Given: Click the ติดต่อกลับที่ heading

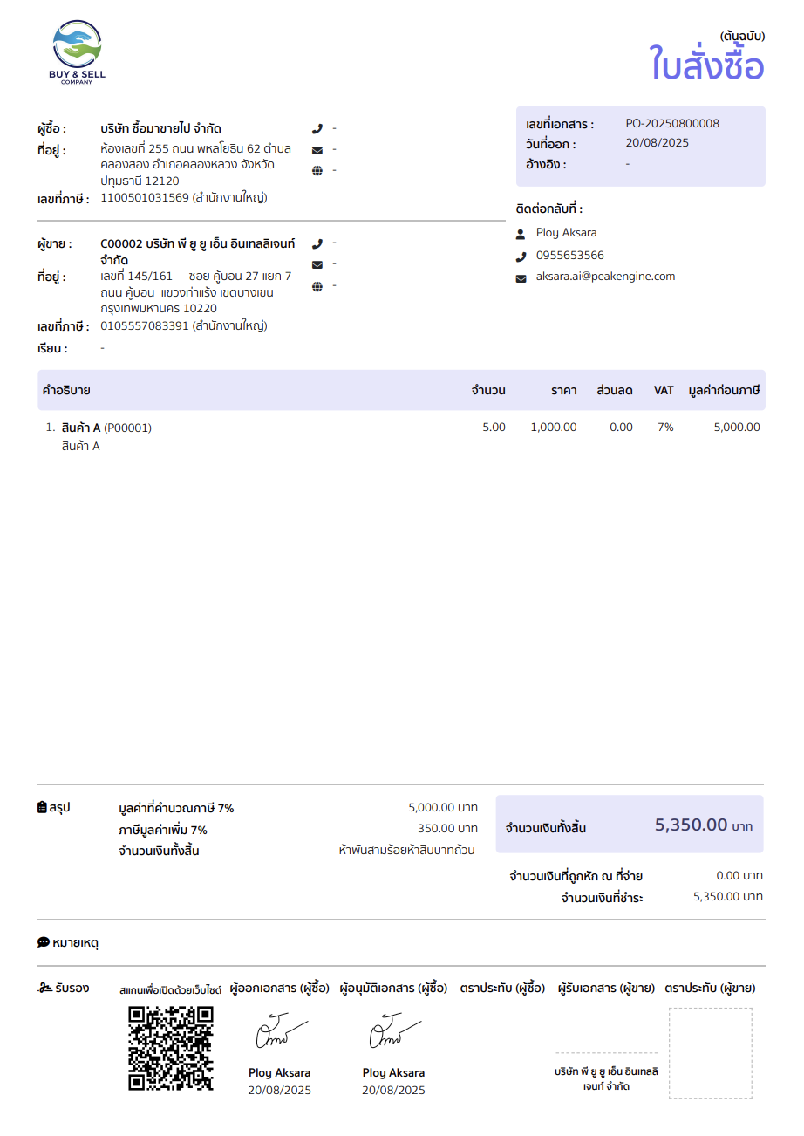Looking at the screenshot, I should (x=549, y=209).
